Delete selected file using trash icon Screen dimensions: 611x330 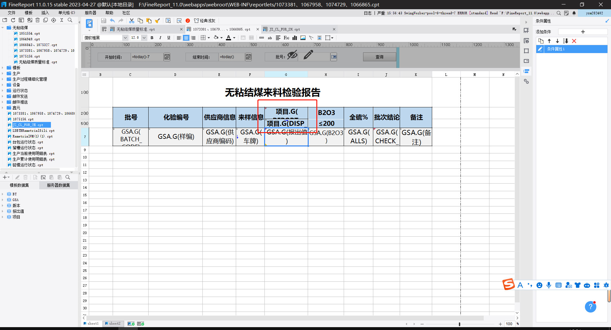tap(38, 20)
